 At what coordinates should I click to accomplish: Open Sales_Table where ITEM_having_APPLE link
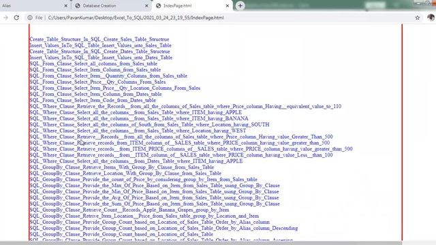click(x=136, y=112)
